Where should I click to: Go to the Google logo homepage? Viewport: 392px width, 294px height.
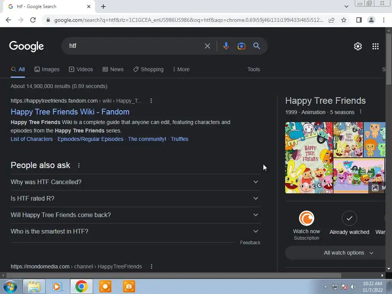[x=26, y=46]
